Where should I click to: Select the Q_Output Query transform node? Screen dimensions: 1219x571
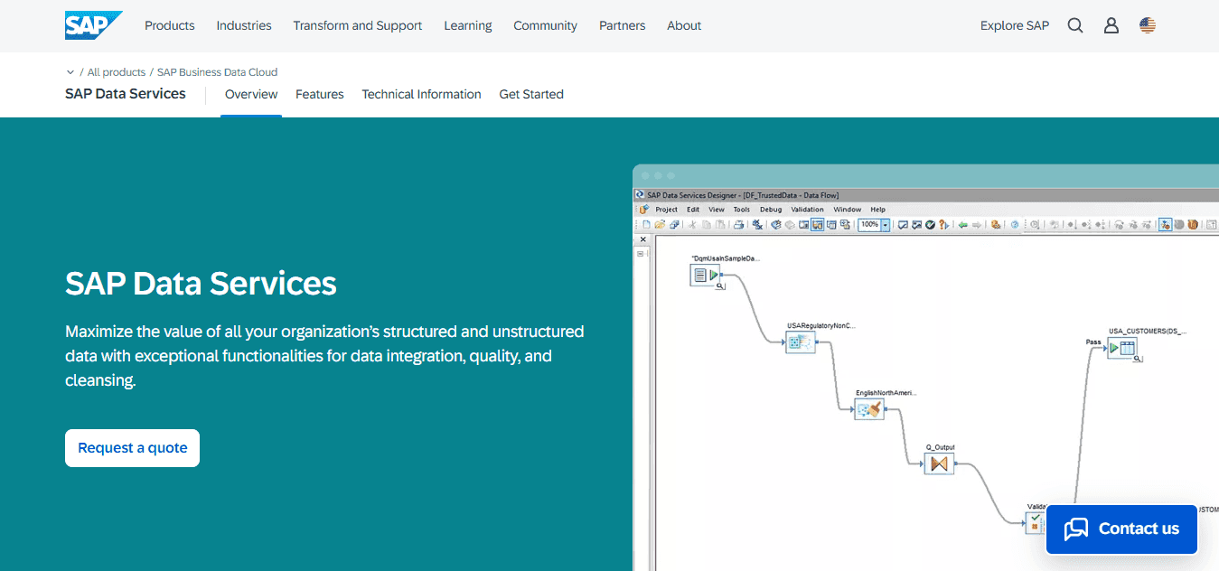939,462
